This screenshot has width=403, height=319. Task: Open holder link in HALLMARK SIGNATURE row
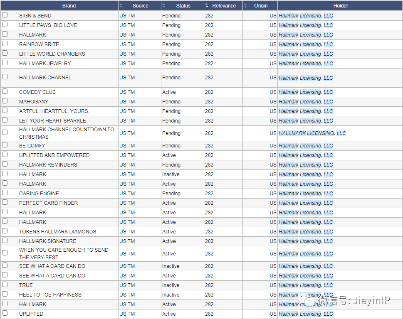306,241
